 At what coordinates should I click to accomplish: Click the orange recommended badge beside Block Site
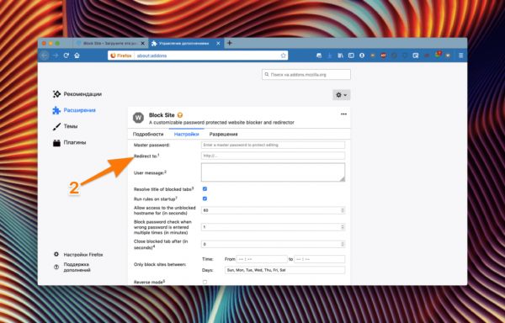point(180,115)
